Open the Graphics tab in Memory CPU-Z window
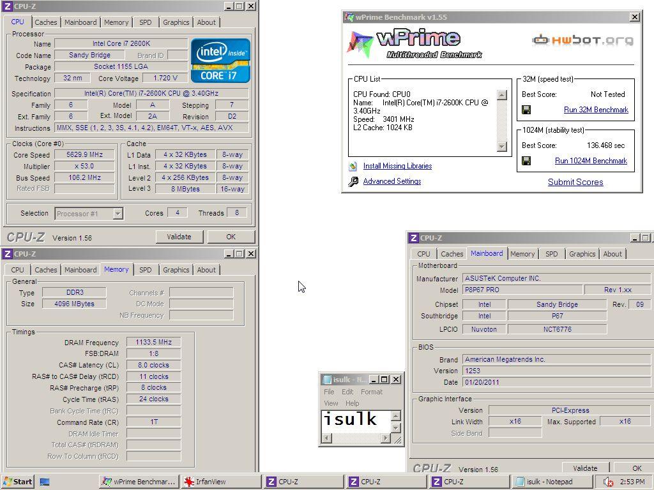This screenshot has width=654, height=490. pyautogui.click(x=176, y=270)
